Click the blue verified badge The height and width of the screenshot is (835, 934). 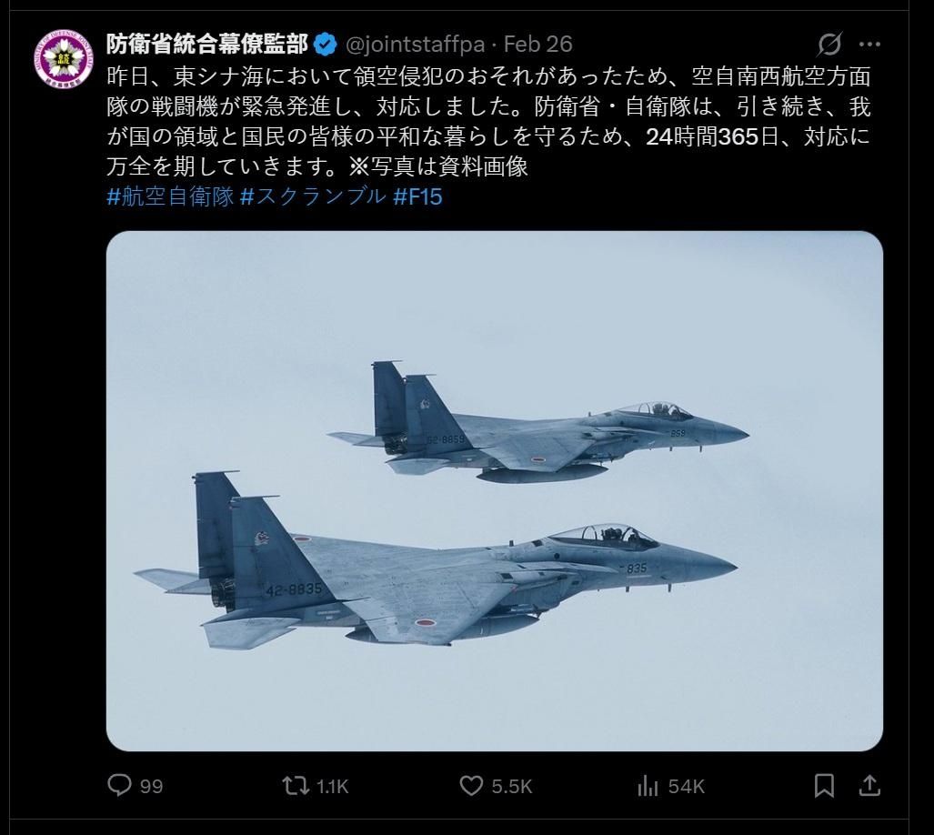tap(326, 45)
